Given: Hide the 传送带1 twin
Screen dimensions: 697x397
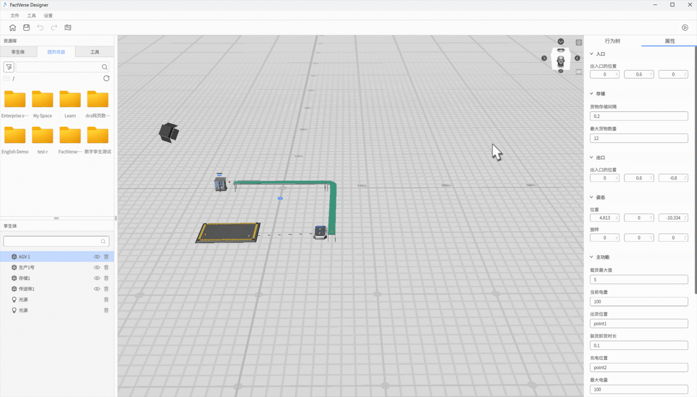Looking at the screenshot, I should pyautogui.click(x=97, y=289).
